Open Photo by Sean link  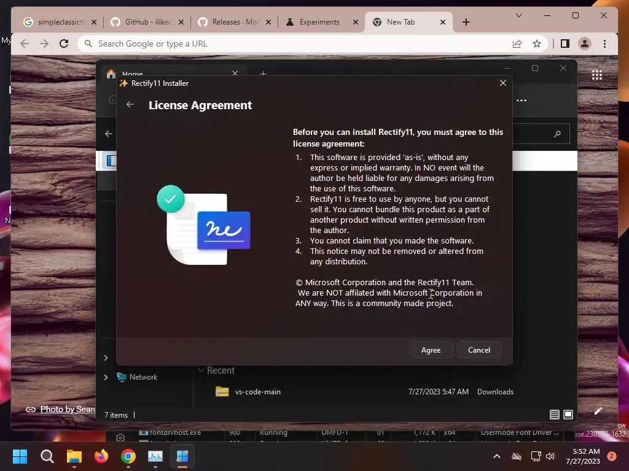coord(68,409)
